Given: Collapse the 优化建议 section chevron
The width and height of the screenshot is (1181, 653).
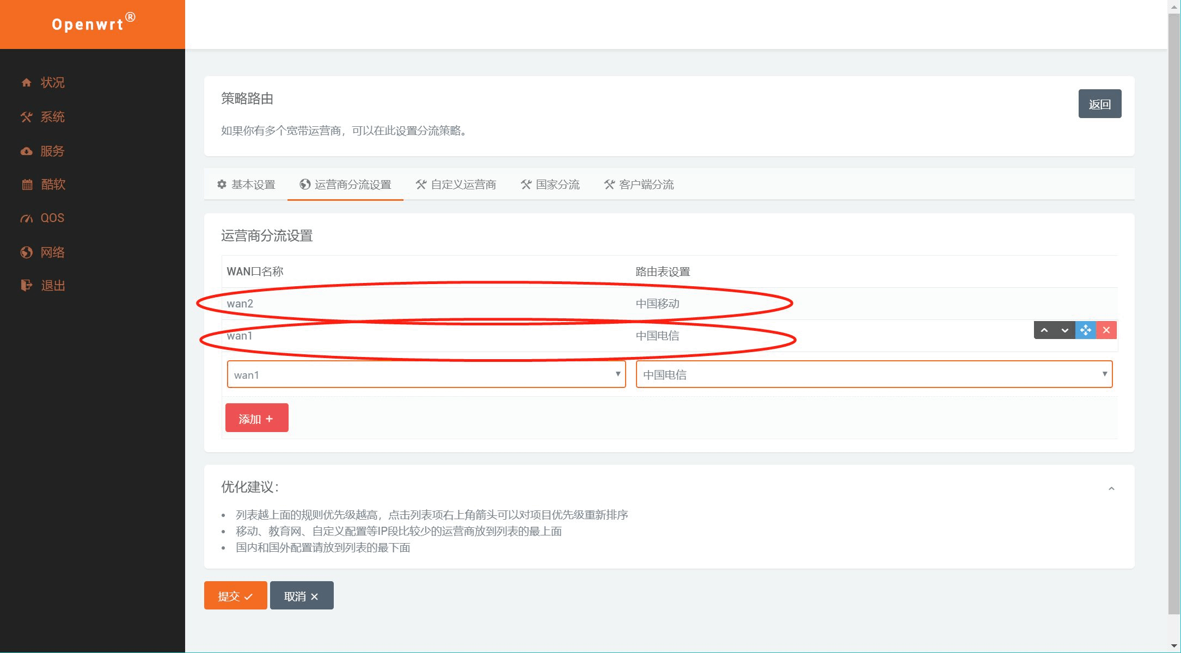Looking at the screenshot, I should [x=1111, y=489].
